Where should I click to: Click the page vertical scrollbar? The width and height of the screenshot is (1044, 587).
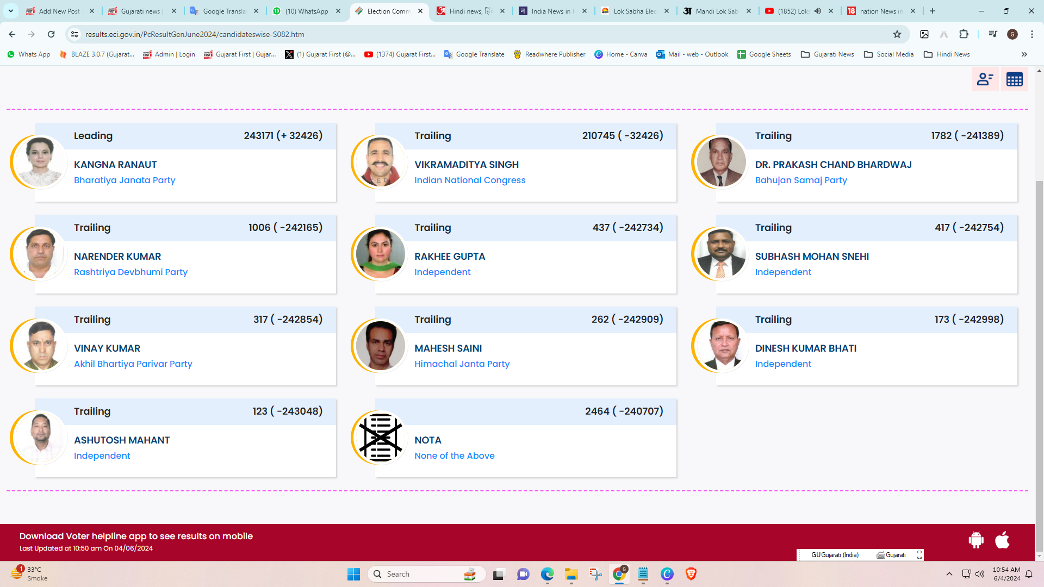pyautogui.click(x=1039, y=364)
